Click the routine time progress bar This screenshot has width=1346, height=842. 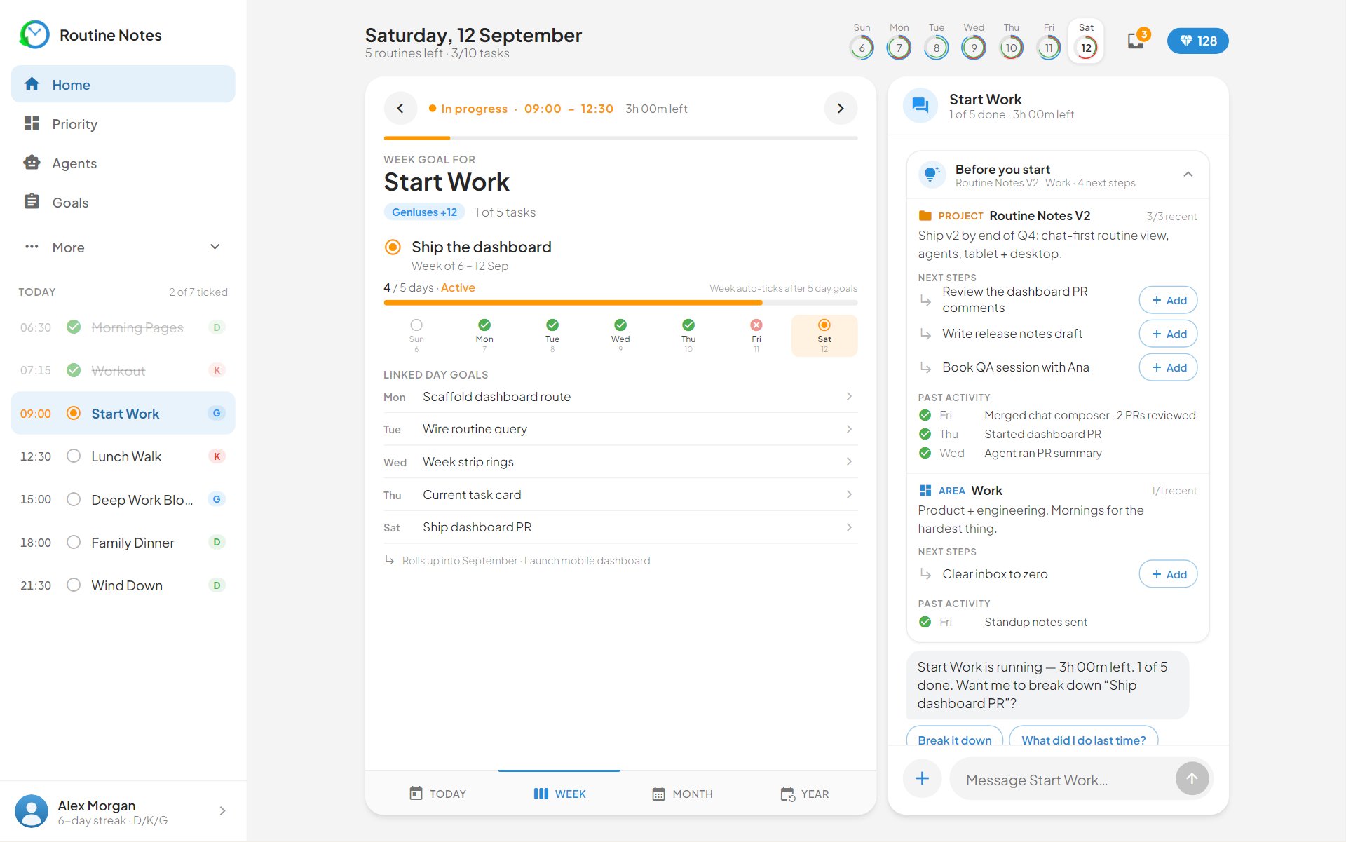[x=620, y=138]
